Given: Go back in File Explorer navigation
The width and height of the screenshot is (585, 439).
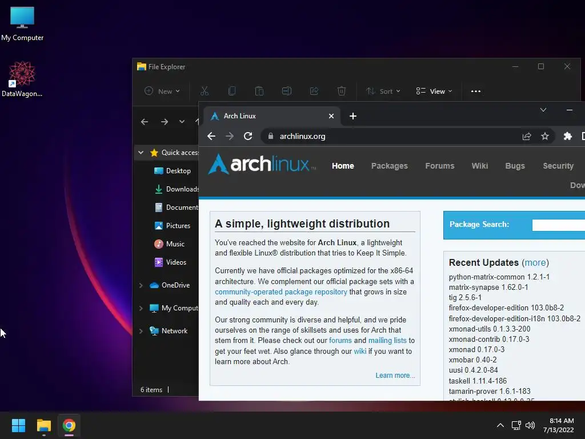Looking at the screenshot, I should [145, 122].
